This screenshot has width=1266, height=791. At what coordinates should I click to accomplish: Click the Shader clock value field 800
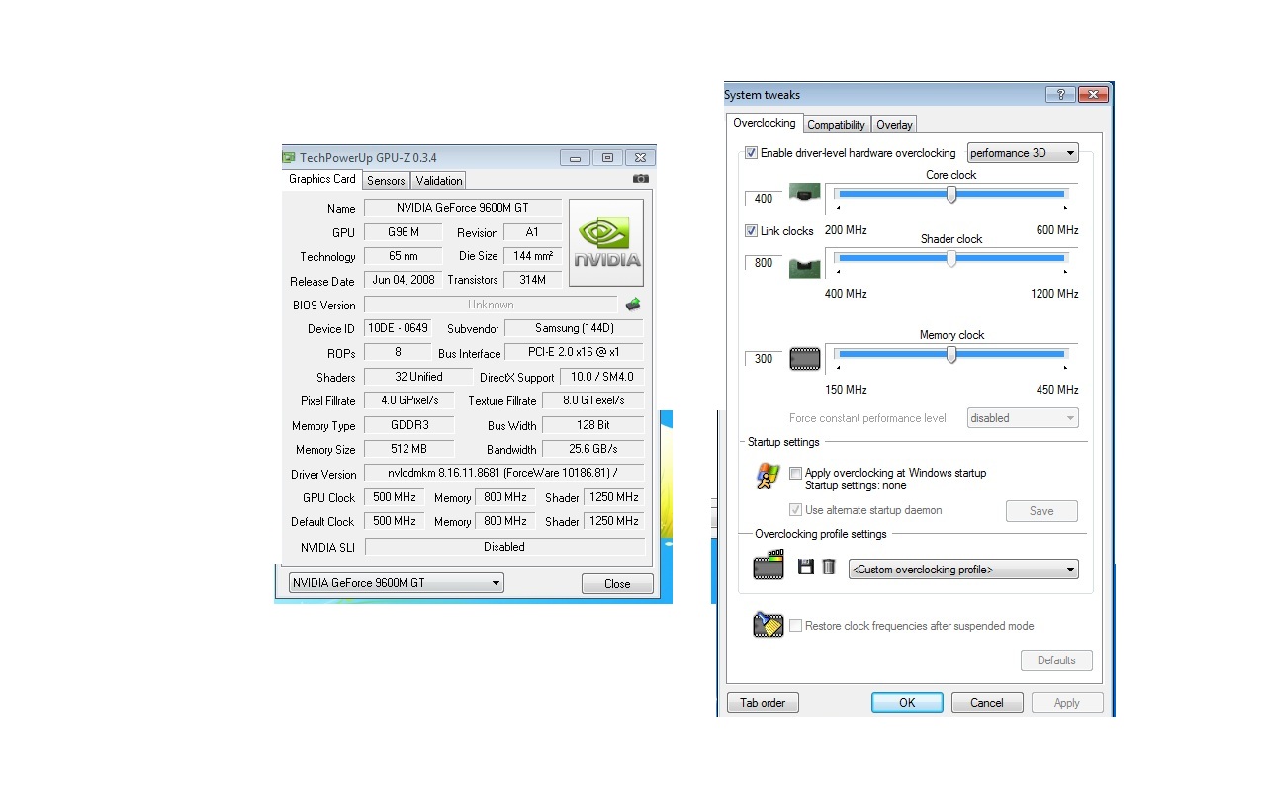tap(763, 263)
